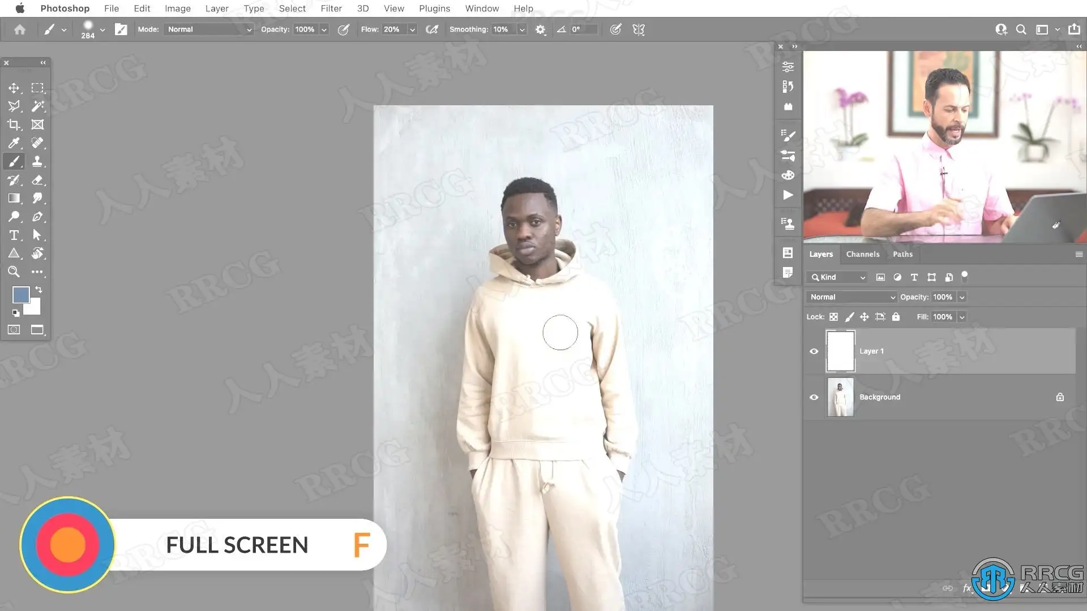This screenshot has height=611, width=1087.
Task: Open symmetry paint options
Action: [639, 29]
